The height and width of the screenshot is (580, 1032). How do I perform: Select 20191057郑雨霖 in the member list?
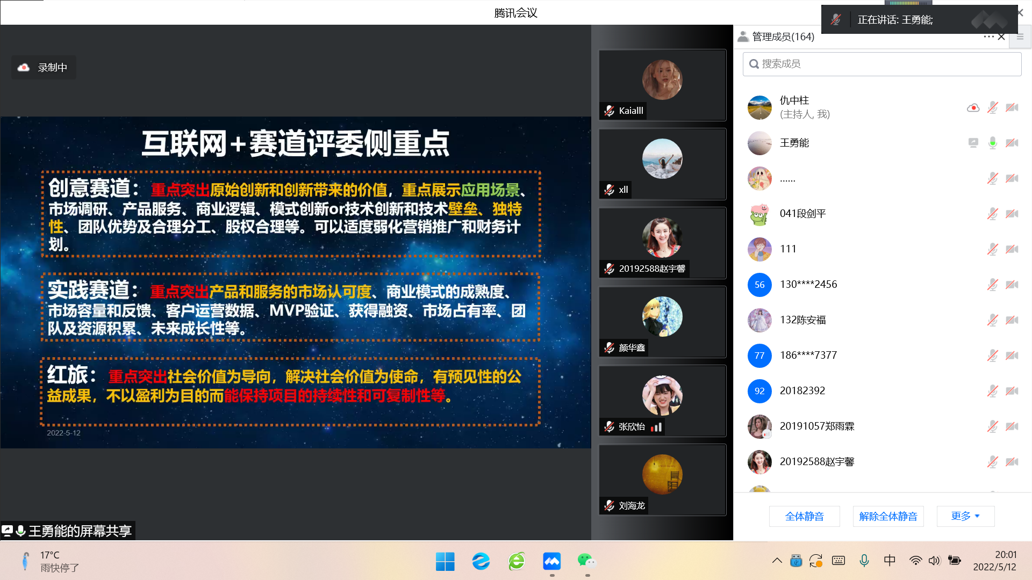click(x=816, y=426)
